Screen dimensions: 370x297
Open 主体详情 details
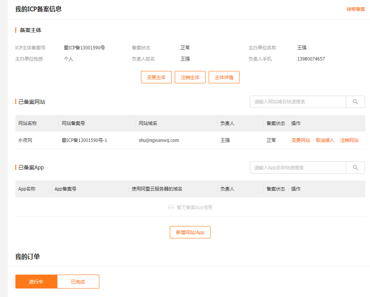224,77
